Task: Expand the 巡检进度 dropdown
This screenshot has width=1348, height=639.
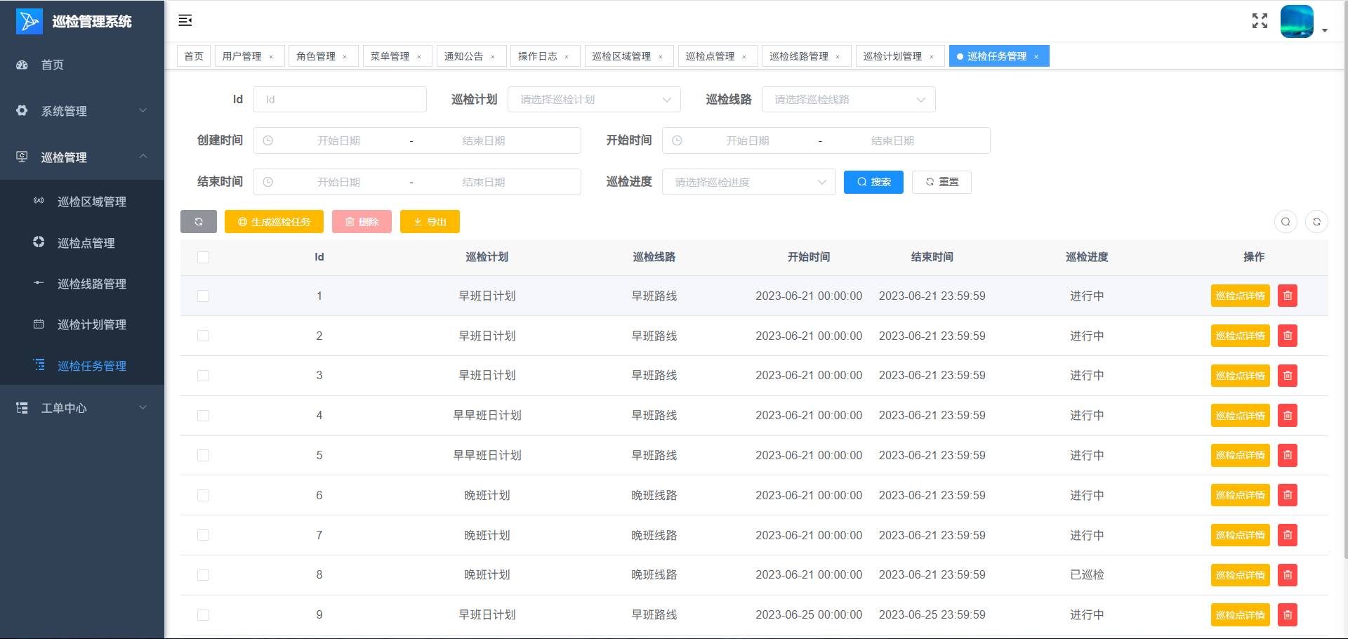Action: (748, 183)
